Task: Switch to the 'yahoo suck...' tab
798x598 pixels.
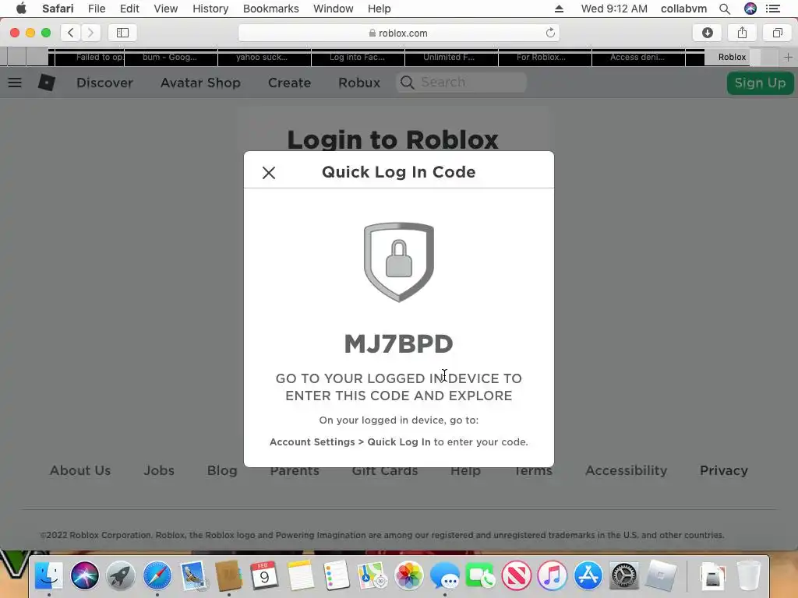Action: [x=263, y=57]
